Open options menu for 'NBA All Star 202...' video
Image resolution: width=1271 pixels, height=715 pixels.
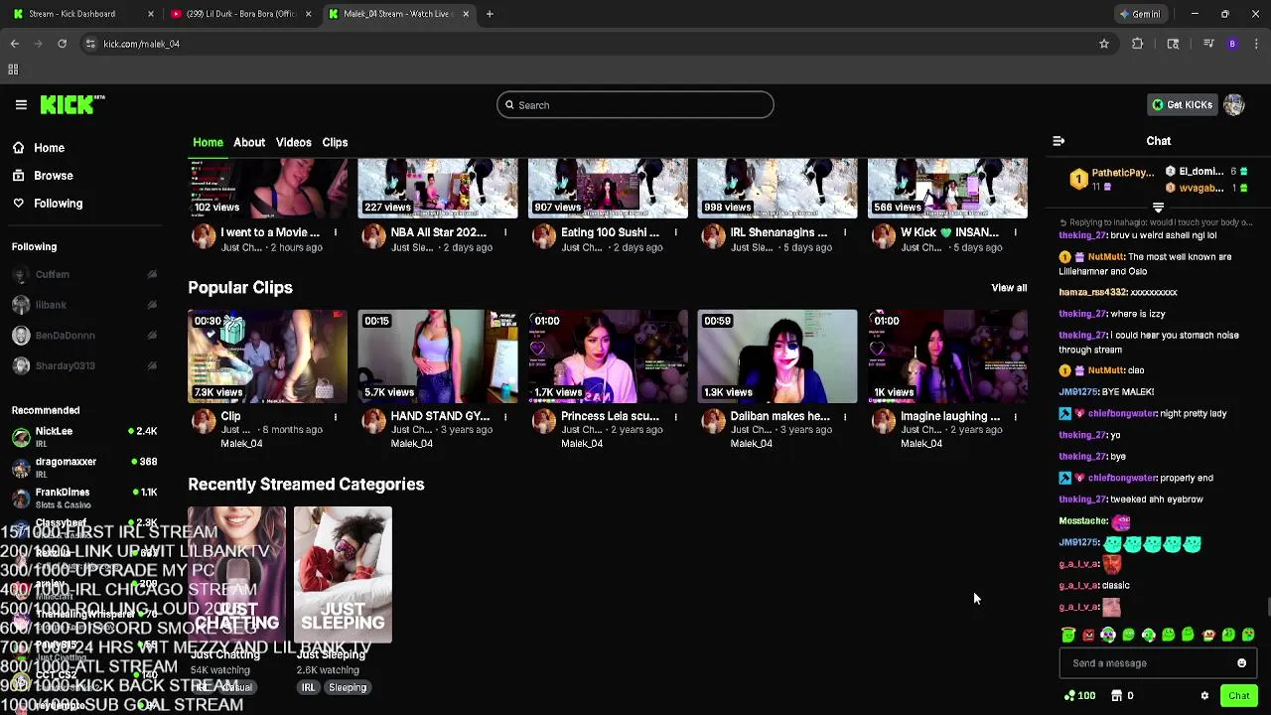505,232
